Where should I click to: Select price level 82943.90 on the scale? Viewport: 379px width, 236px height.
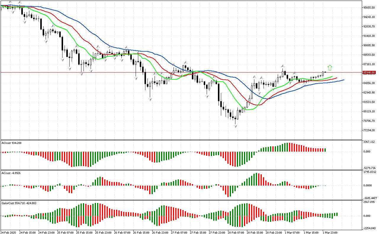[x=369, y=93]
